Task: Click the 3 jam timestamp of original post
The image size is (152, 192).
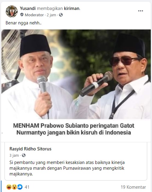Action: point(14,156)
